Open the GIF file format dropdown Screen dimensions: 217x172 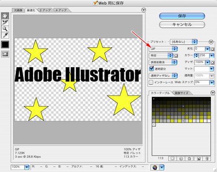(x=163, y=49)
